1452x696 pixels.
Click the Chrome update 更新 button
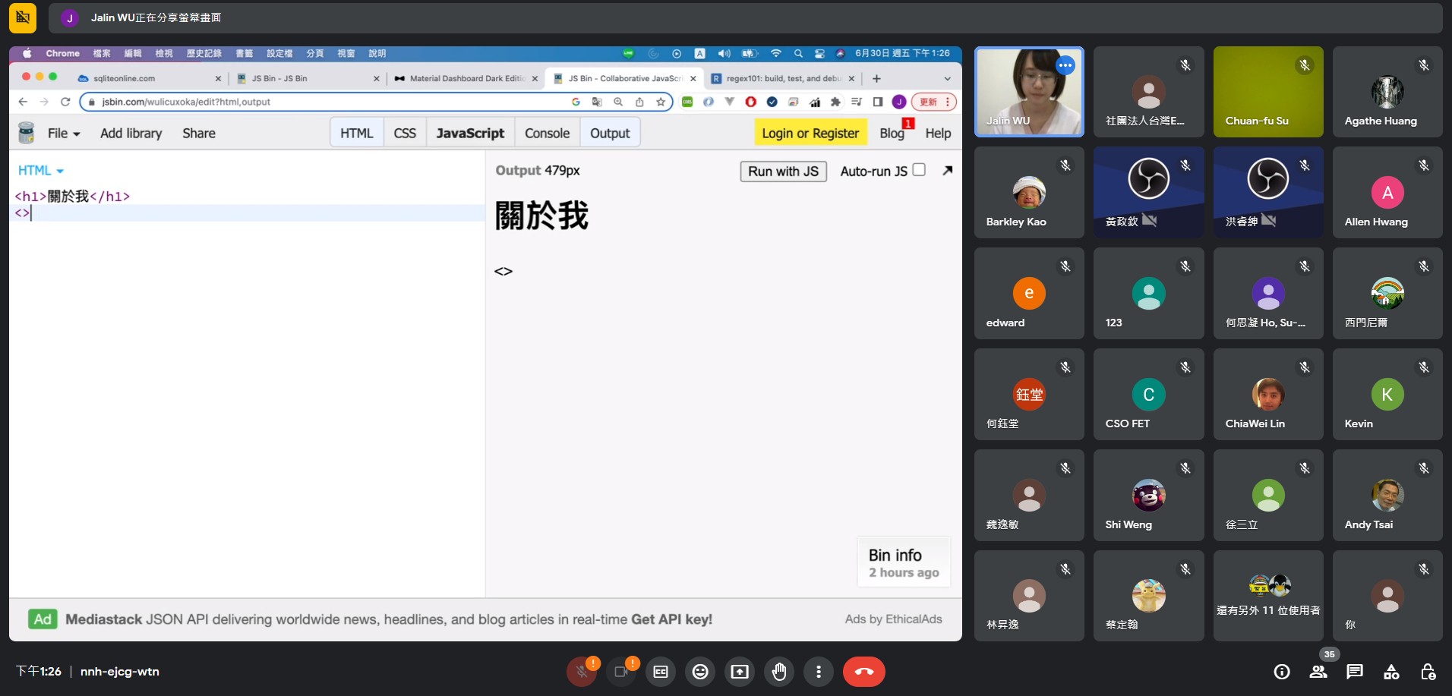click(x=933, y=102)
